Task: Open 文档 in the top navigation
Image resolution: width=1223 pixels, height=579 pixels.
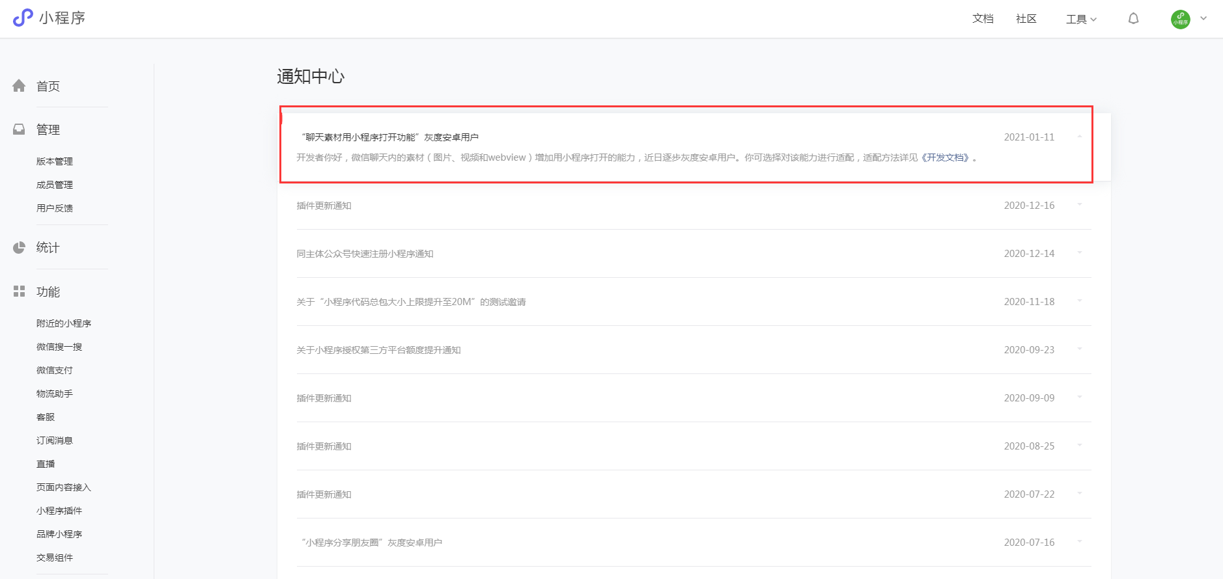Action: (x=983, y=19)
